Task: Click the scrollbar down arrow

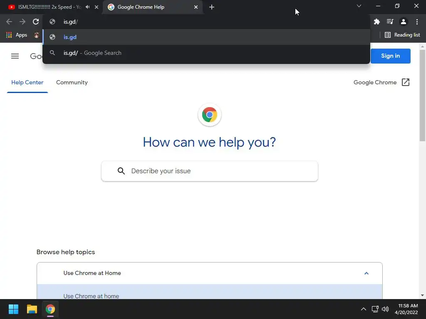Action: pyautogui.click(x=422, y=295)
